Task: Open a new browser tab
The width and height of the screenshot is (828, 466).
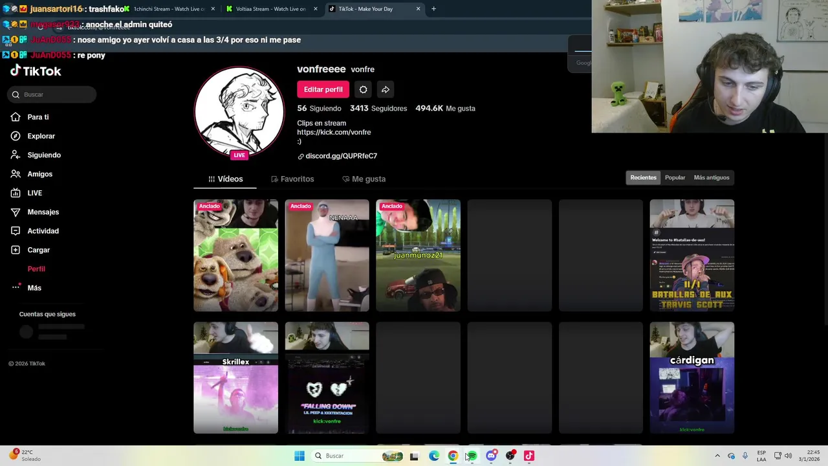Action: click(x=433, y=9)
